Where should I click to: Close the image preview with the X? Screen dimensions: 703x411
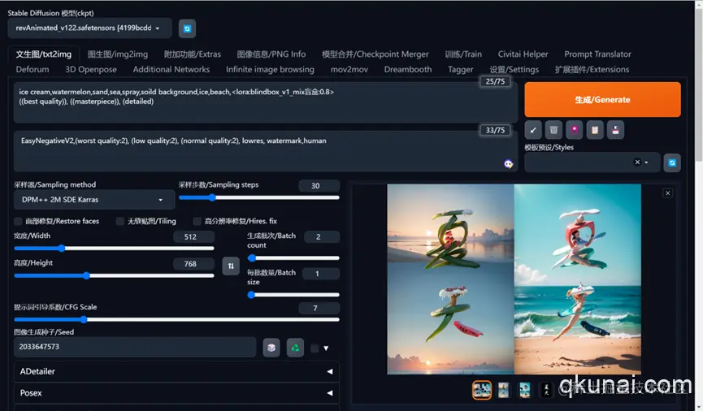667,193
